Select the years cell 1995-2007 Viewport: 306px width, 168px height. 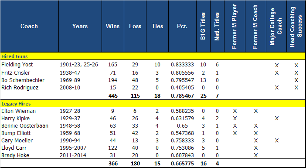73,148
